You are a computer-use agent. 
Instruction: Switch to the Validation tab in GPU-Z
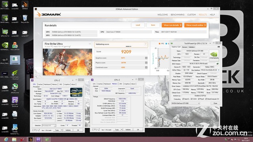click(x=191, y=47)
